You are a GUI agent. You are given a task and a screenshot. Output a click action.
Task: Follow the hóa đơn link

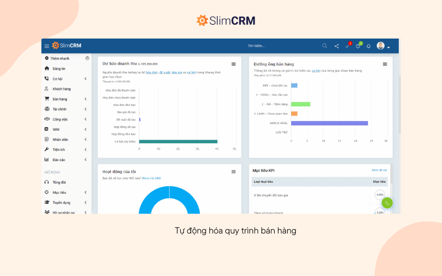click(151, 72)
